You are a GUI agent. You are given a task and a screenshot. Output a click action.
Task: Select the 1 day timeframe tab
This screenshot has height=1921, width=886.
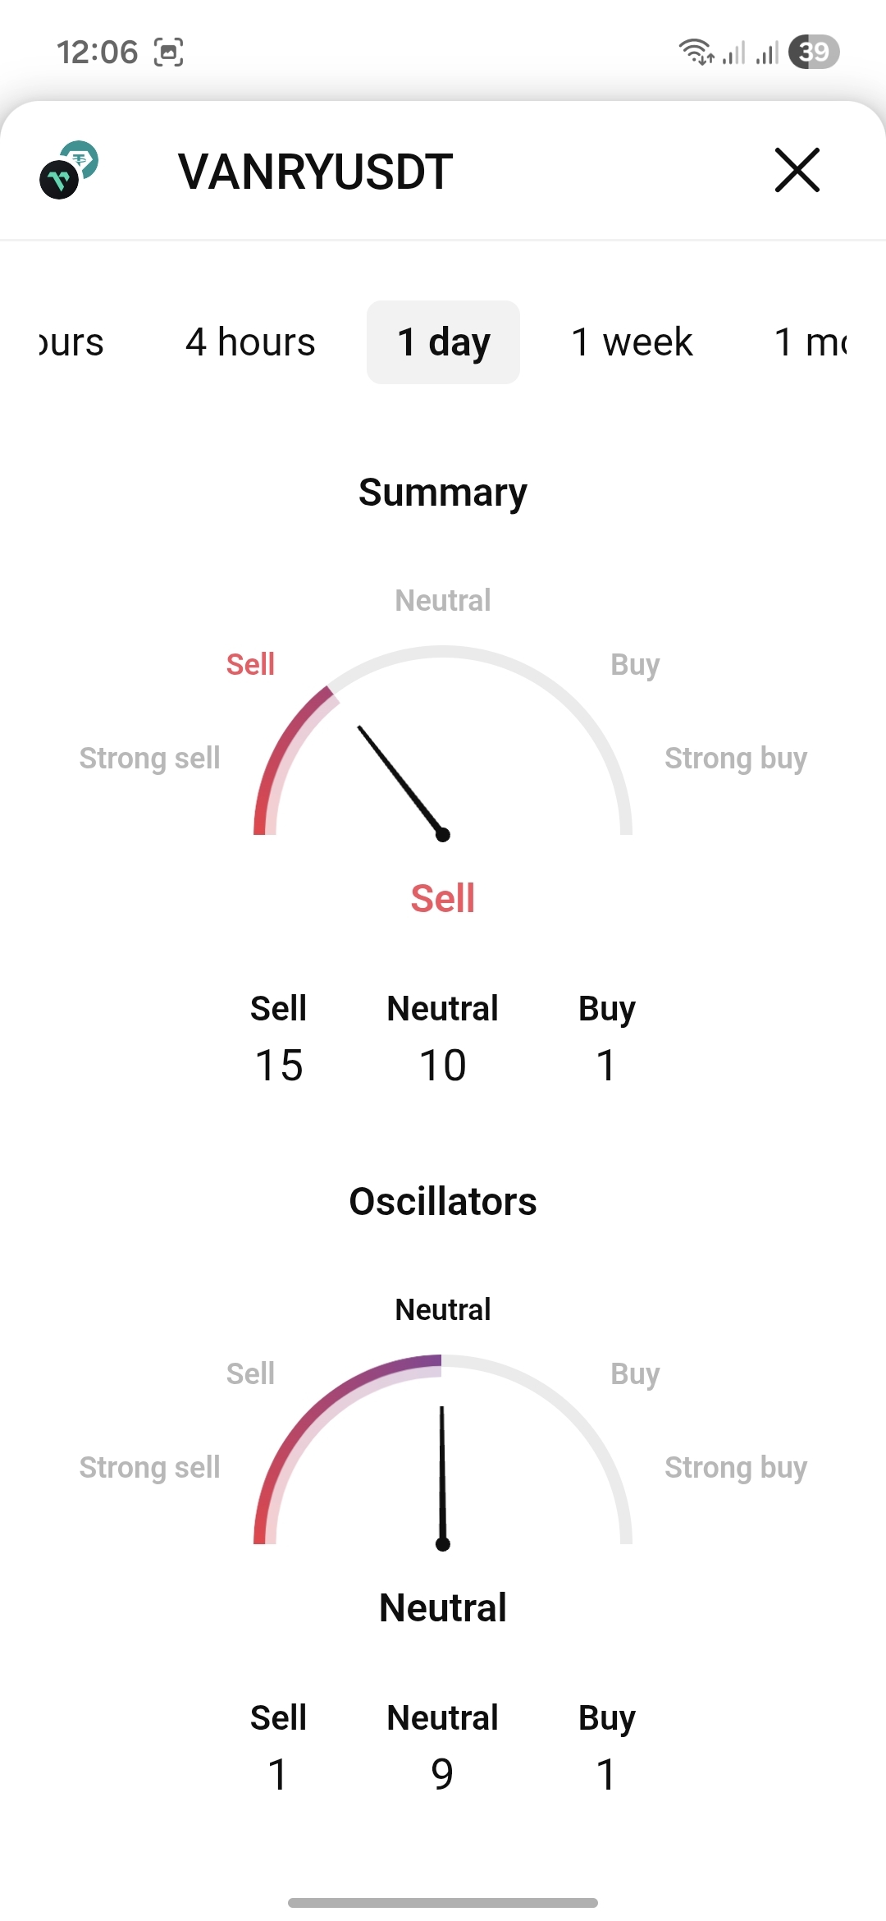coord(443,342)
